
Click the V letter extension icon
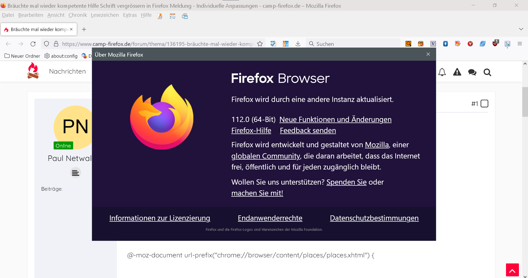433,44
